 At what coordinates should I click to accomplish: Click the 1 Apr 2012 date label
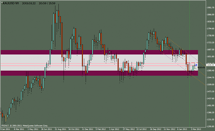[x=114, y=129]
